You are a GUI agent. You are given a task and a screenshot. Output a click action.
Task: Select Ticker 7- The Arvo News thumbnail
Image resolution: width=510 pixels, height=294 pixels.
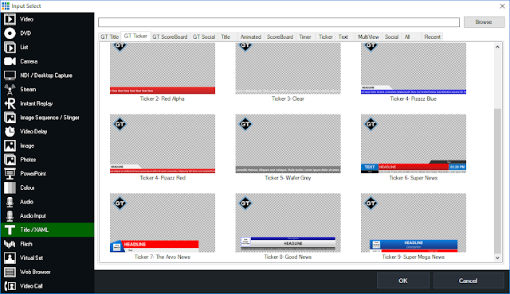[163, 222]
